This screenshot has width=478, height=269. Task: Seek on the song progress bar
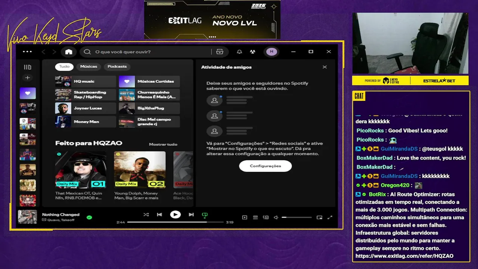(176, 222)
